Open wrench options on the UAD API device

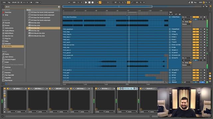click(x=54, y=89)
